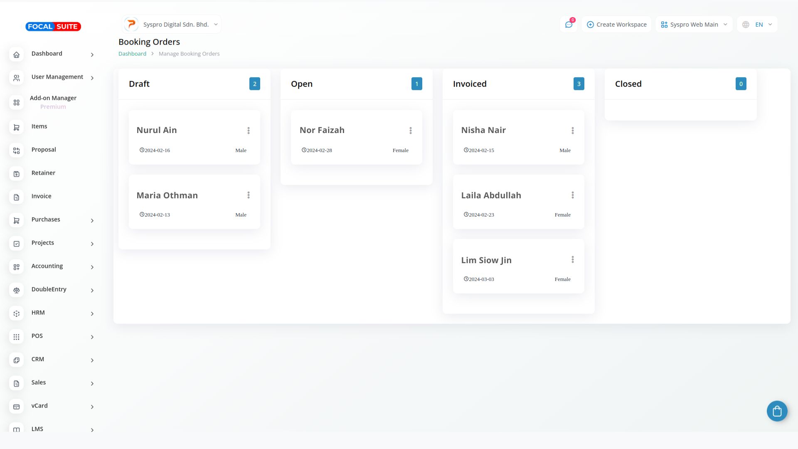Click the floating shopping bag button
The width and height of the screenshot is (798, 449).
pyautogui.click(x=777, y=411)
